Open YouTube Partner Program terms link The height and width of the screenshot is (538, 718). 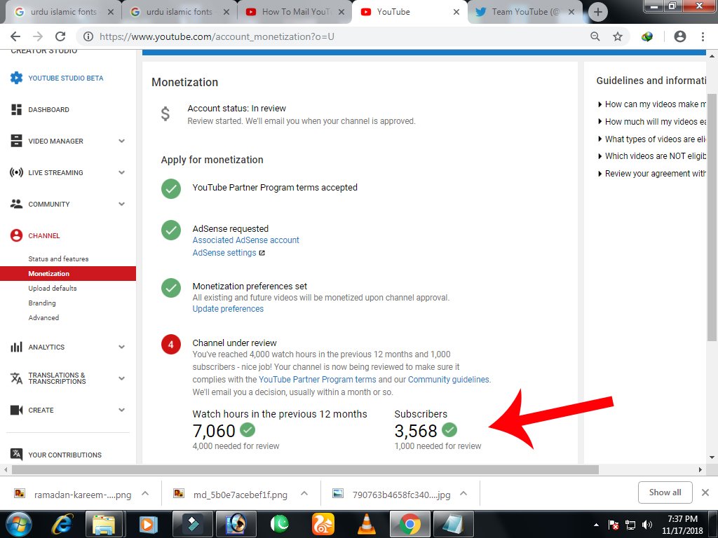click(x=318, y=379)
